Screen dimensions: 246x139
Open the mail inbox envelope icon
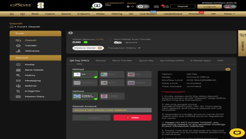tap(166, 7)
